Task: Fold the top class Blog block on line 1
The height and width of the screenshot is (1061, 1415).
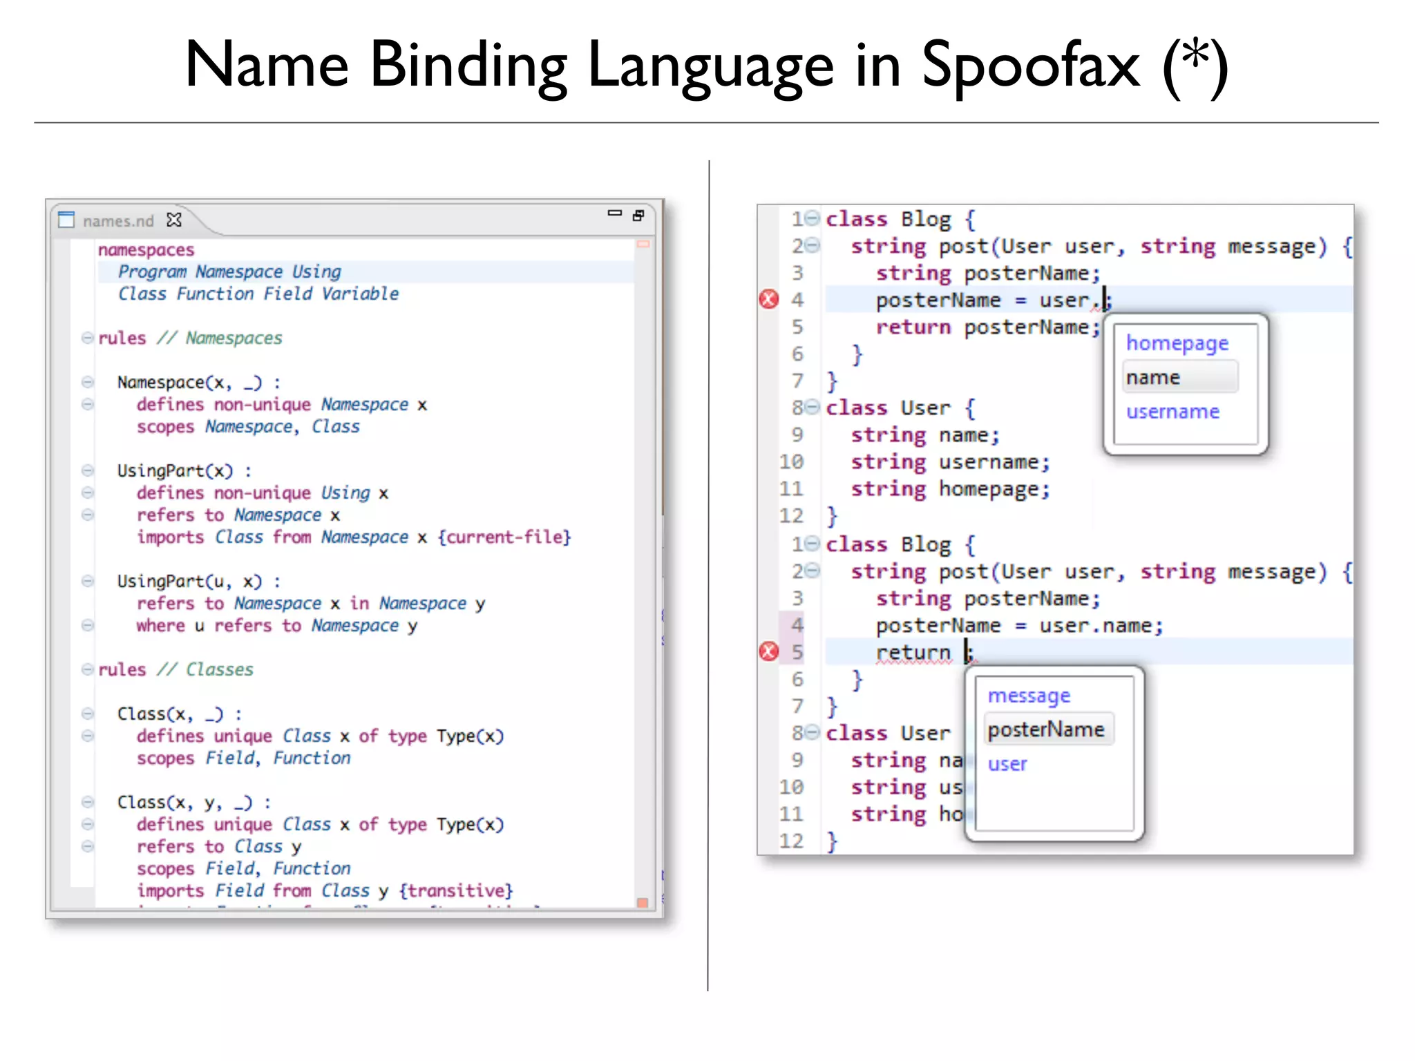Action: (813, 218)
